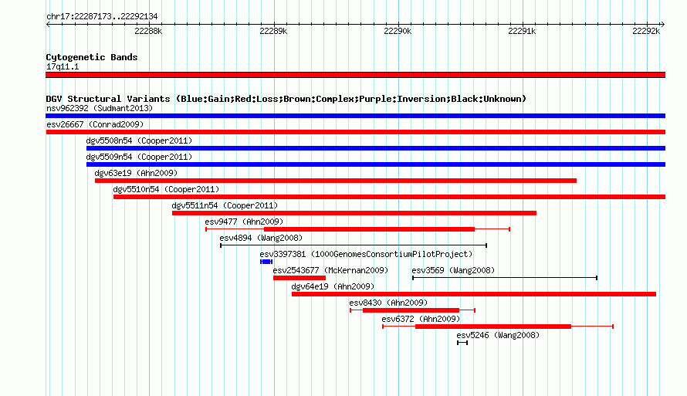Select the thick red esv9477 bar
687x396 pixels.
[x=369, y=229]
